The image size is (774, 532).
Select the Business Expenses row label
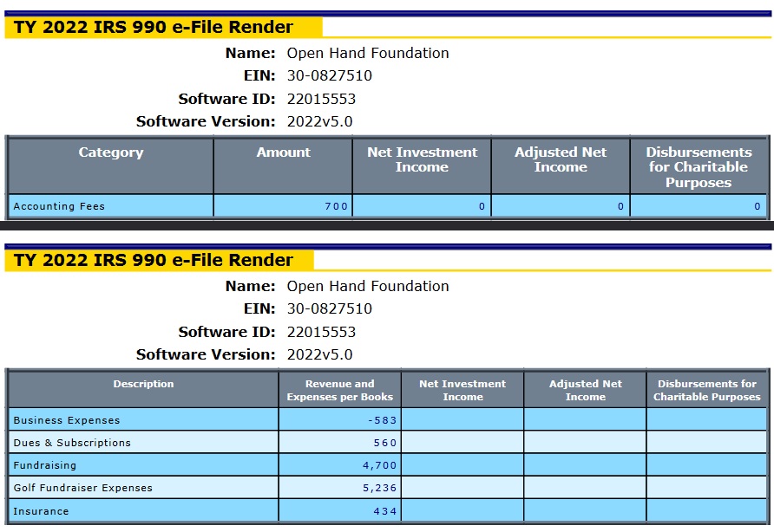tap(67, 420)
